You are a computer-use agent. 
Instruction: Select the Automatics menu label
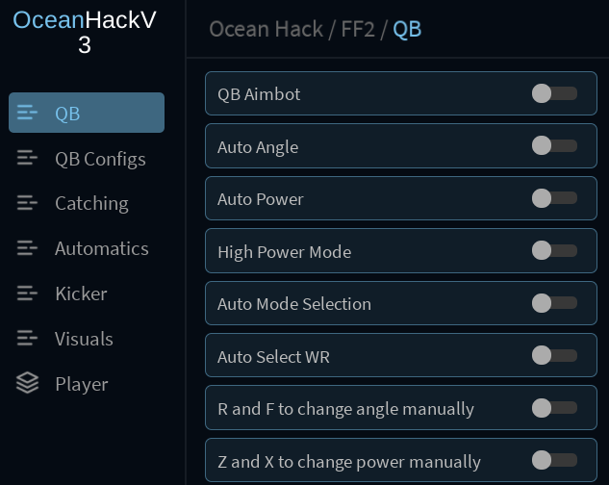point(102,248)
